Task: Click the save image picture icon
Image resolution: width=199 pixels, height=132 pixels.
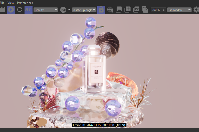Action: (119, 10)
